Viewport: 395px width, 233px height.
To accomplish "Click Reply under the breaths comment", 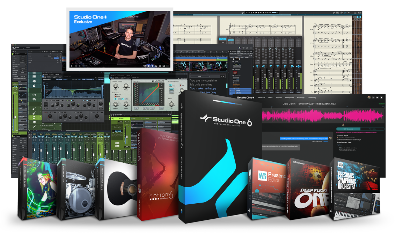I will (350, 142).
